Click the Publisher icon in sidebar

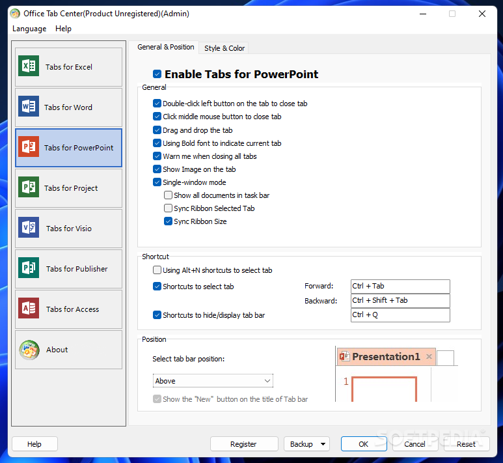click(29, 268)
